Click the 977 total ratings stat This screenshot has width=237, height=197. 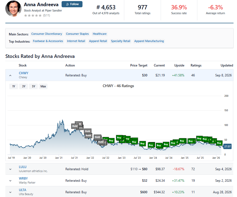[142, 7]
